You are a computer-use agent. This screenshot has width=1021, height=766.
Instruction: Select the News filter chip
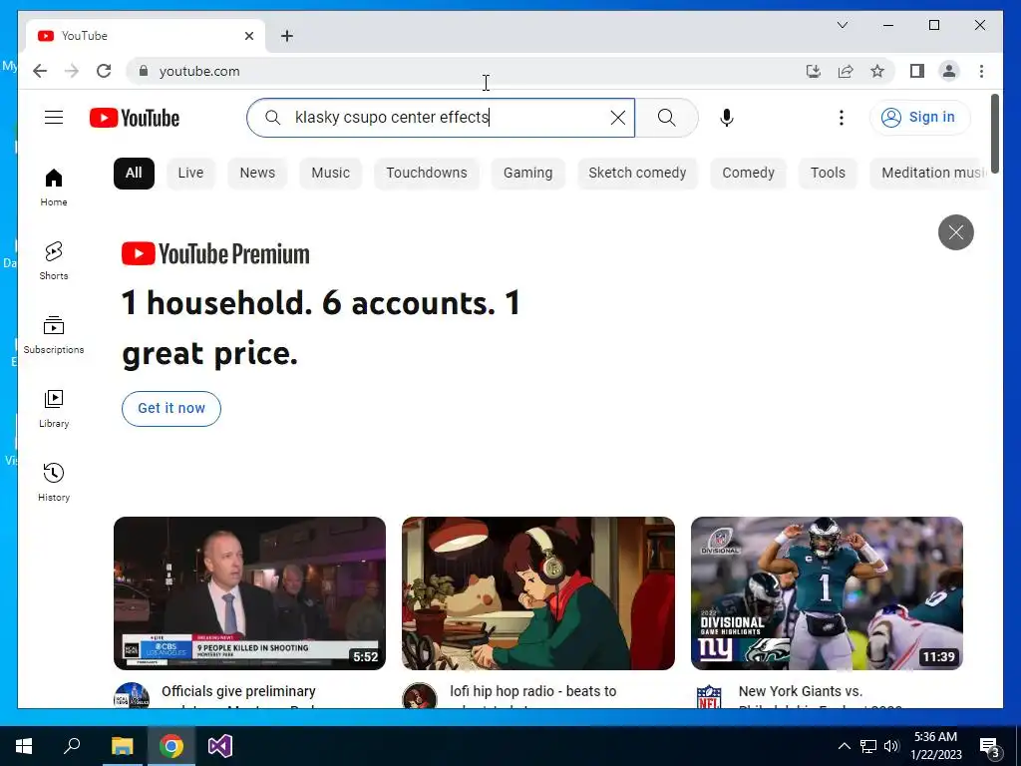(257, 174)
